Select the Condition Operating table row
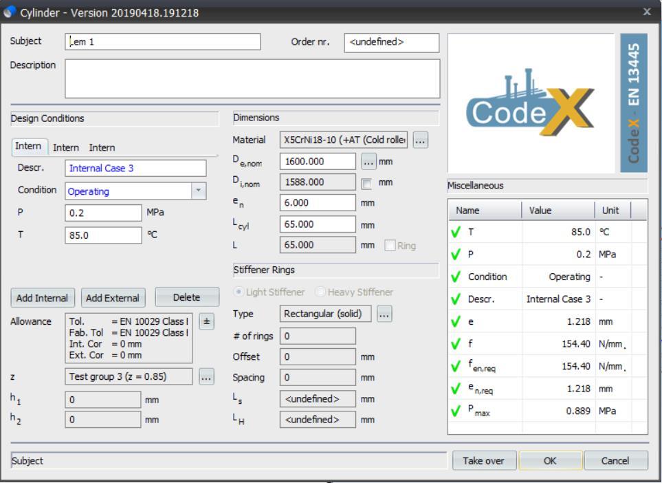The width and height of the screenshot is (662, 483). 548,277
